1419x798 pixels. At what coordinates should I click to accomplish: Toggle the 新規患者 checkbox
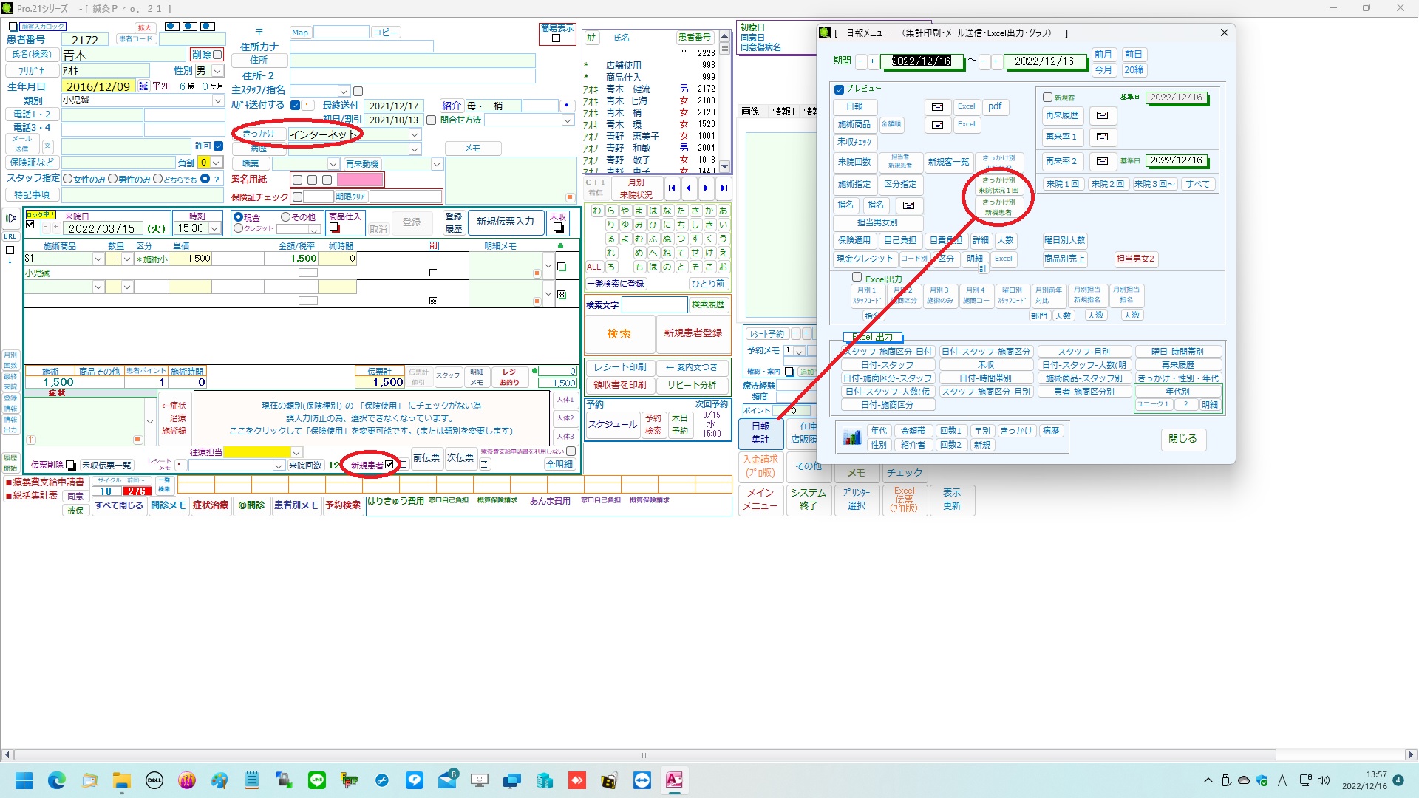[389, 465]
